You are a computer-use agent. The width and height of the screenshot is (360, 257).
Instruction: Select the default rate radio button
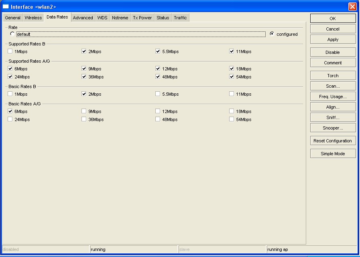12,34
